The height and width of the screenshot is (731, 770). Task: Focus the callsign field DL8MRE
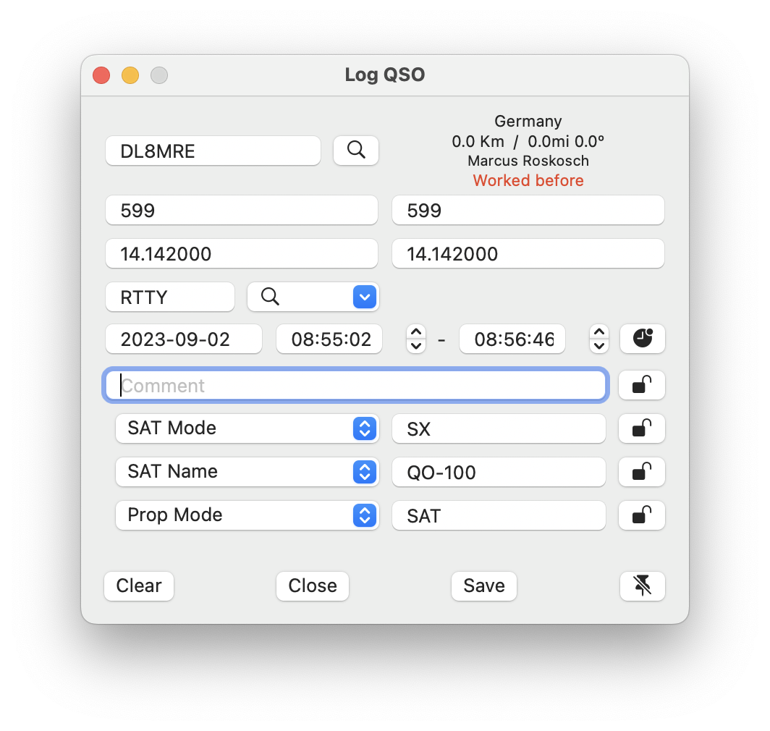tap(213, 151)
